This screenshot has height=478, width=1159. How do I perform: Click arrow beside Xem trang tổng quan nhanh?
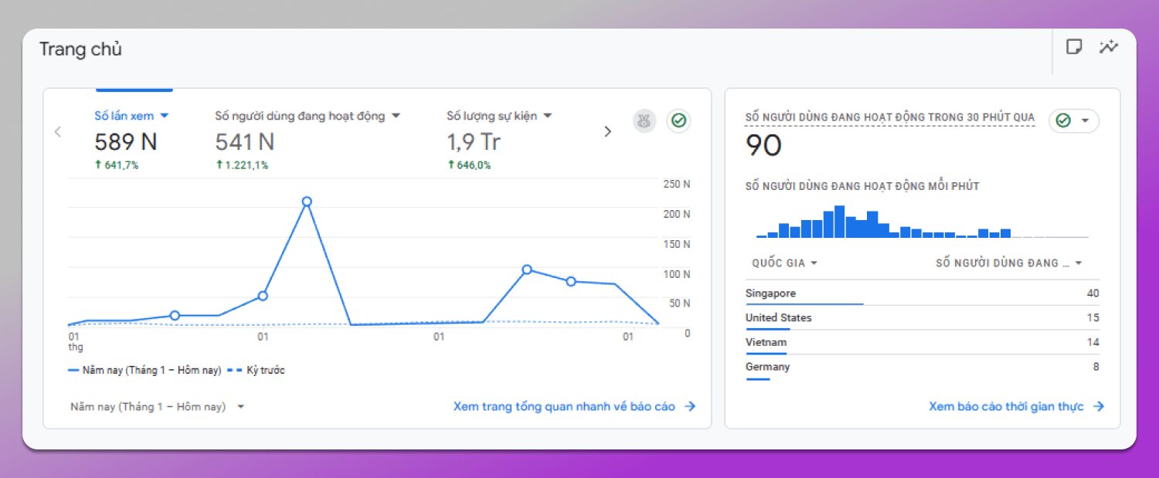(x=690, y=407)
